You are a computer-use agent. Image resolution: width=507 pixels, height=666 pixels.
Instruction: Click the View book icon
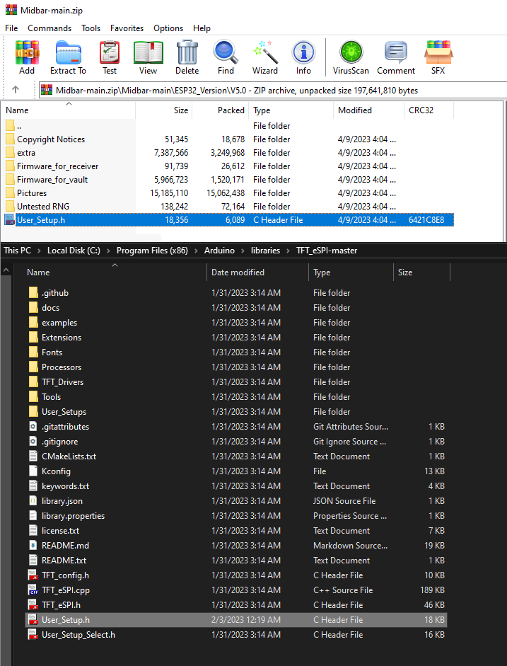tap(148, 52)
